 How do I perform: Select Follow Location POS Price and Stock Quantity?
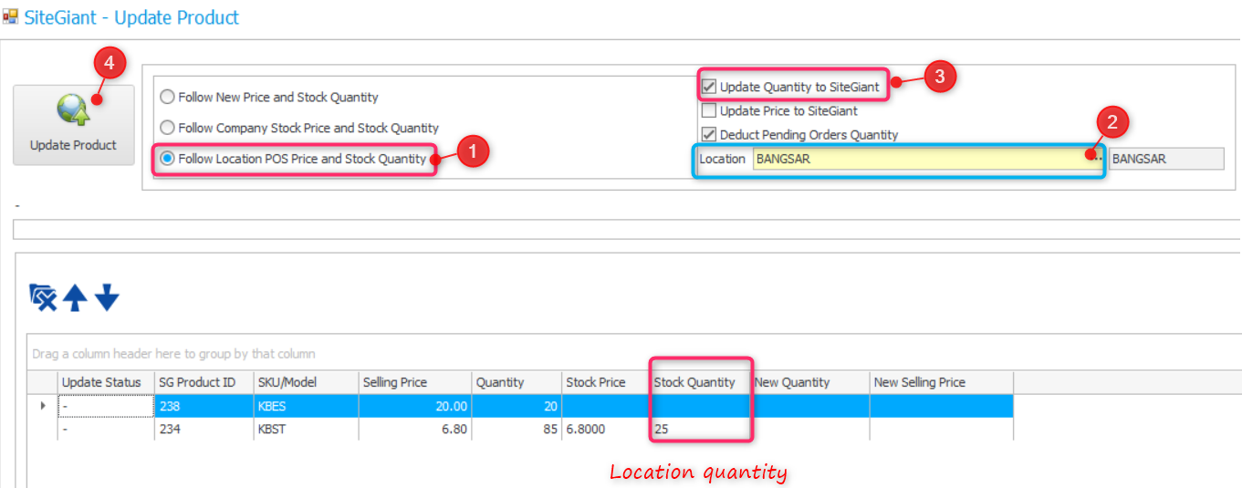pos(293,159)
